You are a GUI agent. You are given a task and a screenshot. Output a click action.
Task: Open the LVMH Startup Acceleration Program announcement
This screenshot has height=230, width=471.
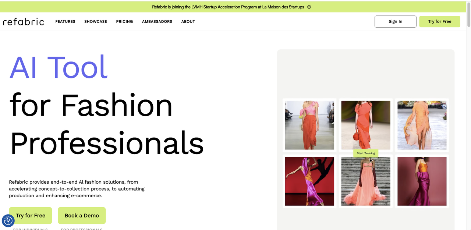pos(228,7)
